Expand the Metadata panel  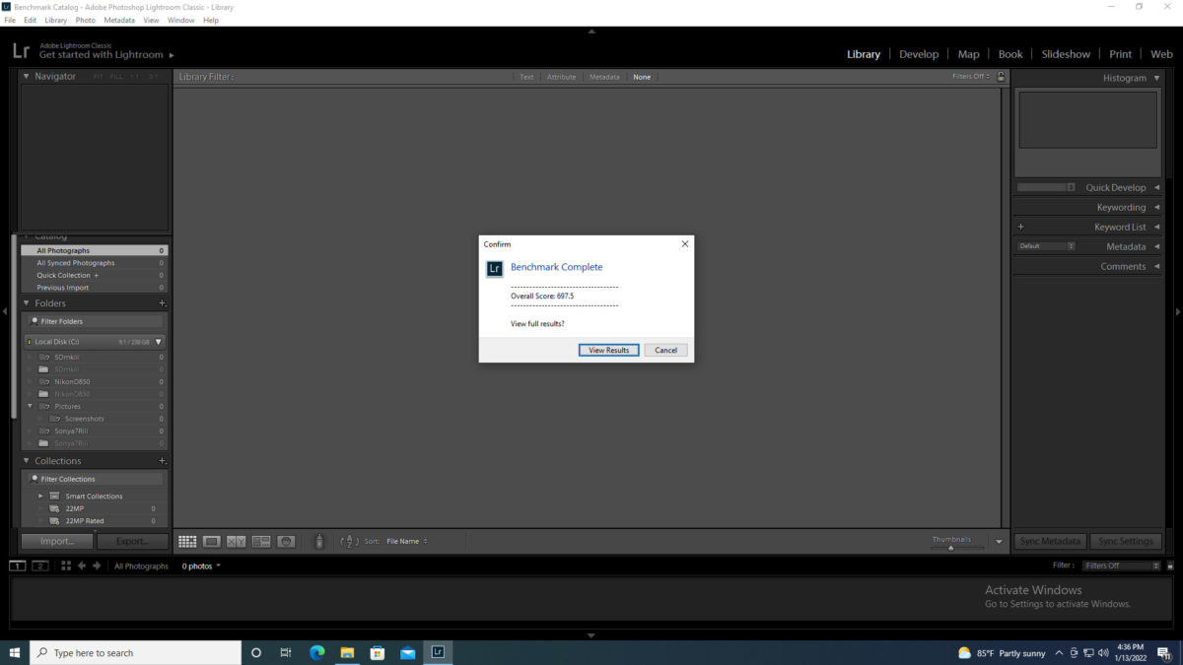tap(1156, 246)
